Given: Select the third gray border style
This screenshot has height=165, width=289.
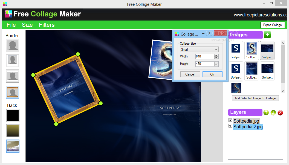Looking at the screenshot, I should [13, 76].
